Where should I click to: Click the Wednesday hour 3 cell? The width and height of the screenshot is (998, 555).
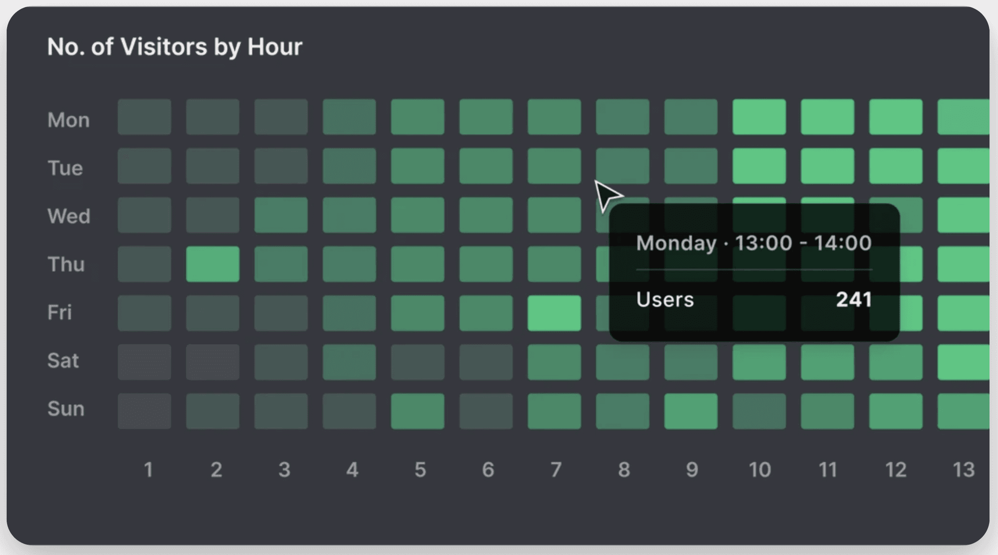click(x=281, y=215)
